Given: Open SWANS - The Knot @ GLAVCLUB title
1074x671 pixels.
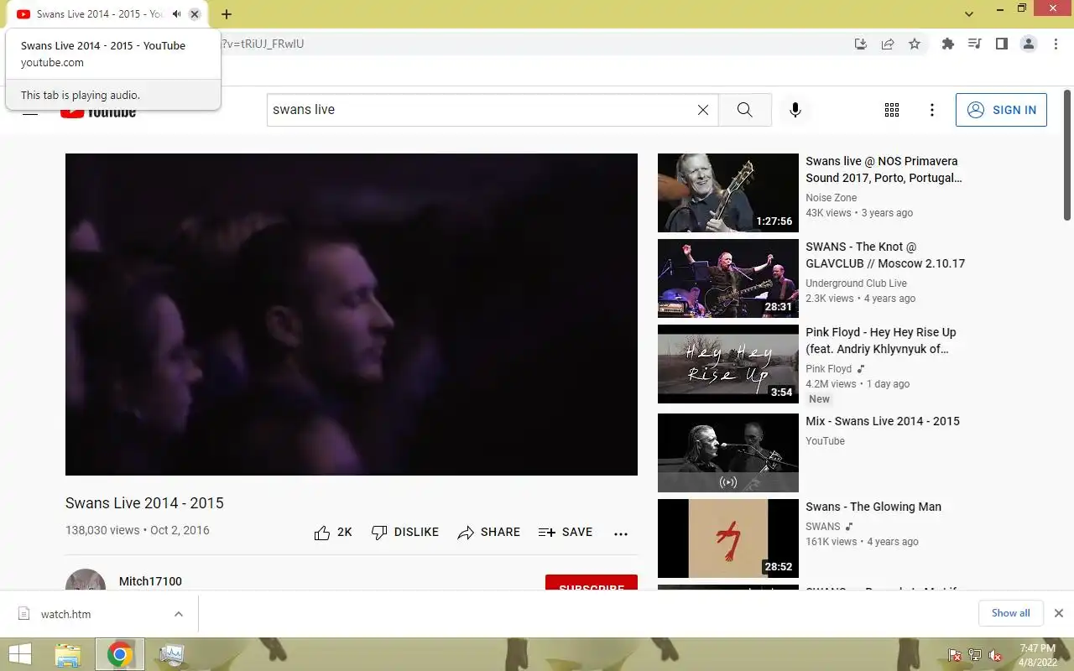Looking at the screenshot, I should pos(885,255).
